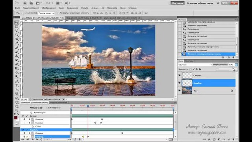
Task: Click delete state trash in History panel
Action: point(233,58)
